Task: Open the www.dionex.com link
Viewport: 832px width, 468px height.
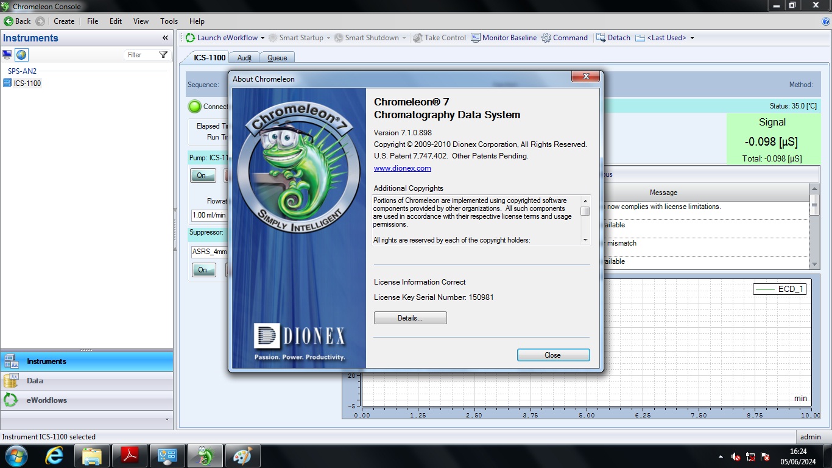Action: point(402,168)
